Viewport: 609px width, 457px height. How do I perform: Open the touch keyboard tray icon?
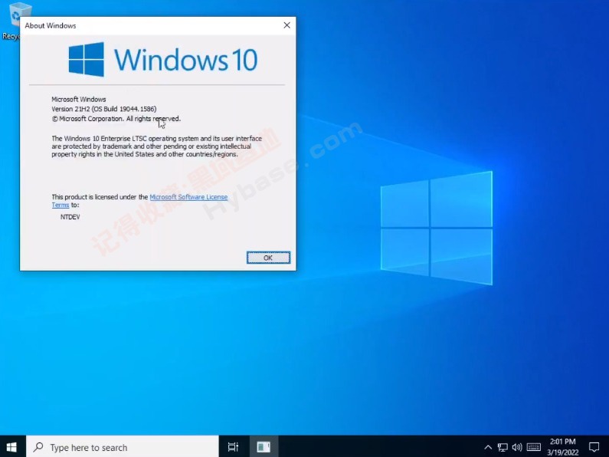[x=534, y=447]
